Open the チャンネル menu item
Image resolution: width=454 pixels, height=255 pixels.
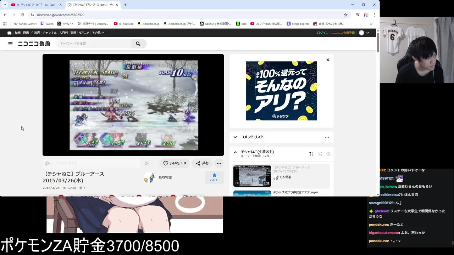(50, 33)
